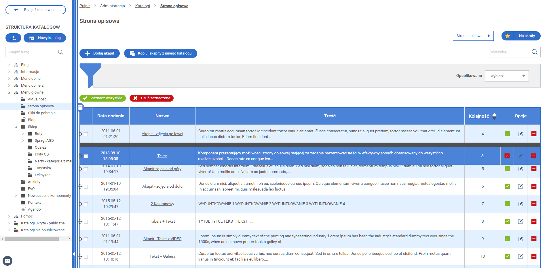Click the Usuń zaznaczone button
The width and height of the screenshot is (547, 268).
click(x=151, y=98)
